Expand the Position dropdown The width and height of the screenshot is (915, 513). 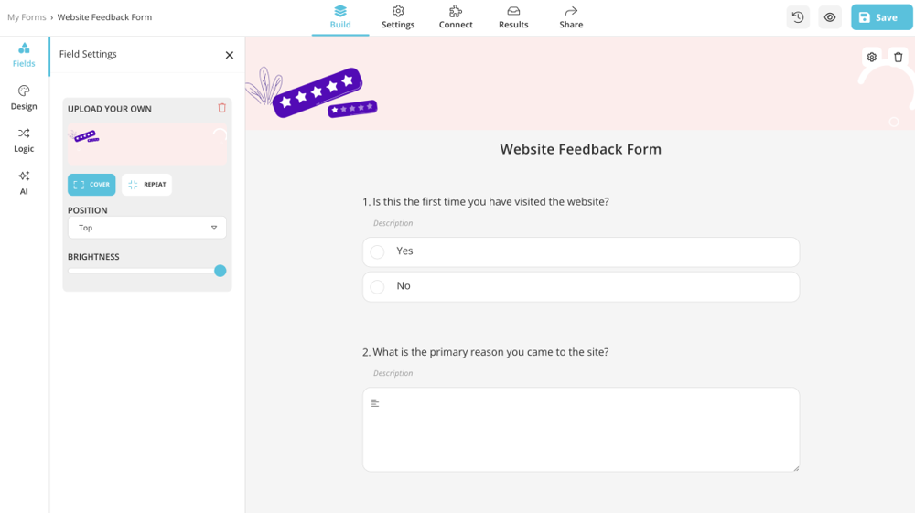pos(147,228)
